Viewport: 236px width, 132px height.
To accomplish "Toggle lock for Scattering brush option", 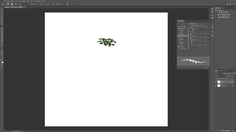I will 188,30.
